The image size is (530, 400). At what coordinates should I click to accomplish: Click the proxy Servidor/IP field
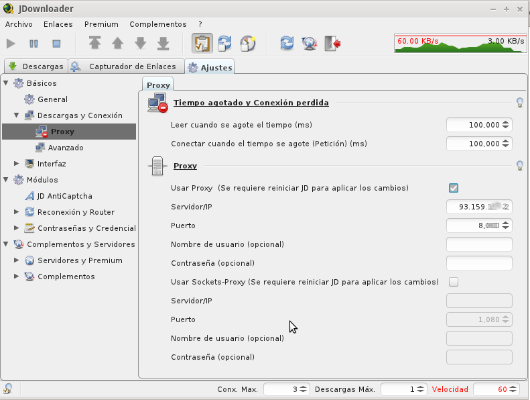(479, 207)
